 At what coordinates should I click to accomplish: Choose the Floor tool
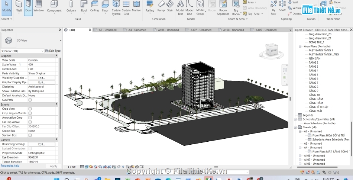point(105,7)
